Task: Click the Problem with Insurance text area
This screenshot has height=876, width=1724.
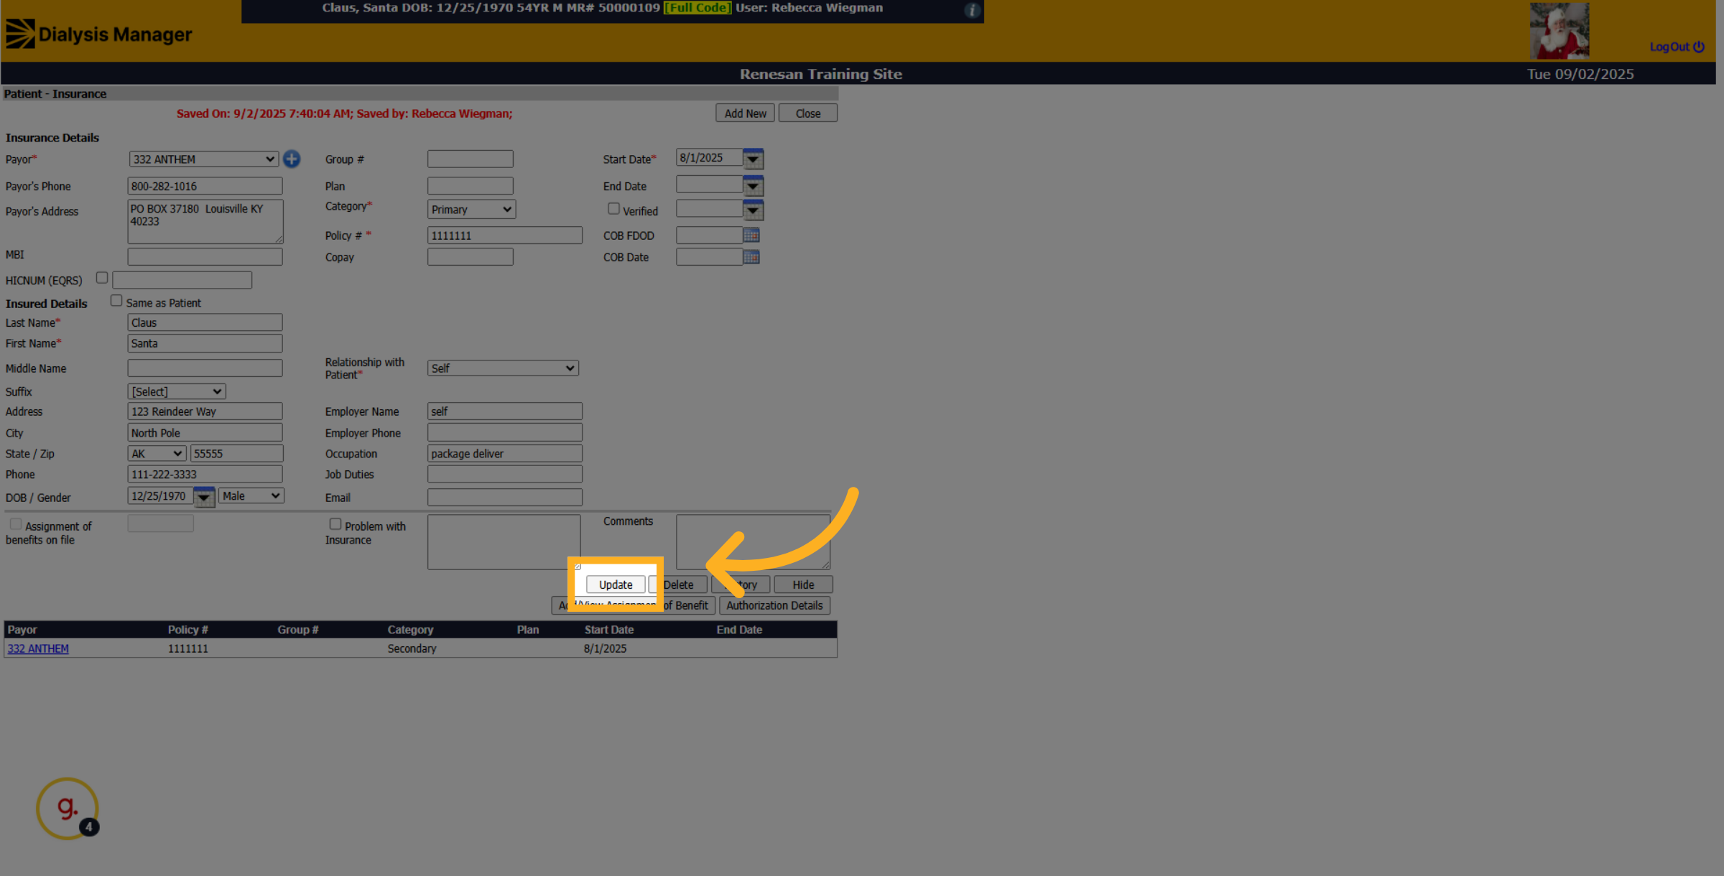Action: (x=504, y=542)
